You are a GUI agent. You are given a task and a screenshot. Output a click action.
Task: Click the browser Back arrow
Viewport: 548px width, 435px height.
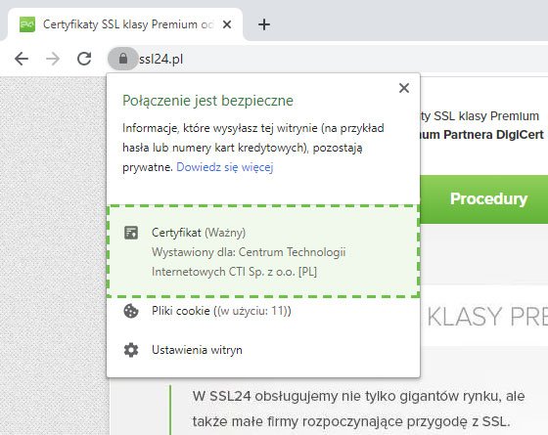tap(22, 59)
